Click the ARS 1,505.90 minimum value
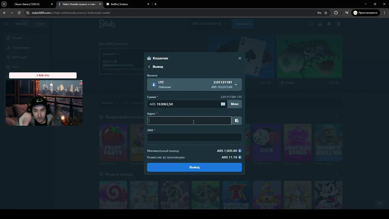The height and width of the screenshot is (219, 389). pos(227,151)
